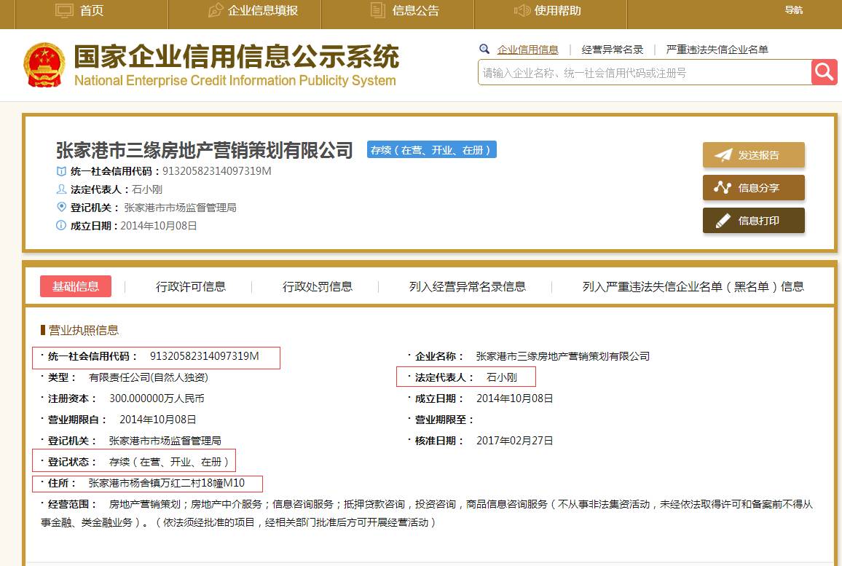The image size is (842, 566).
Task: Switch to the 行政许可信息 tab
Action: 191,286
